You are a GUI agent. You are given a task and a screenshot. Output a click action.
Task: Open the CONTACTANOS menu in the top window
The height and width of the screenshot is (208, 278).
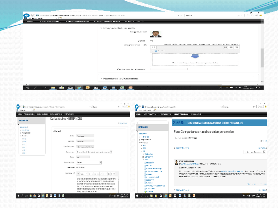click(134, 21)
